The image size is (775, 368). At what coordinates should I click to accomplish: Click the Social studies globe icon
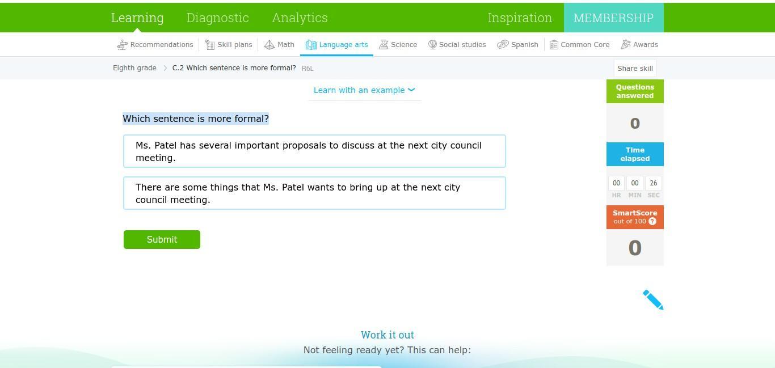pyautogui.click(x=432, y=45)
